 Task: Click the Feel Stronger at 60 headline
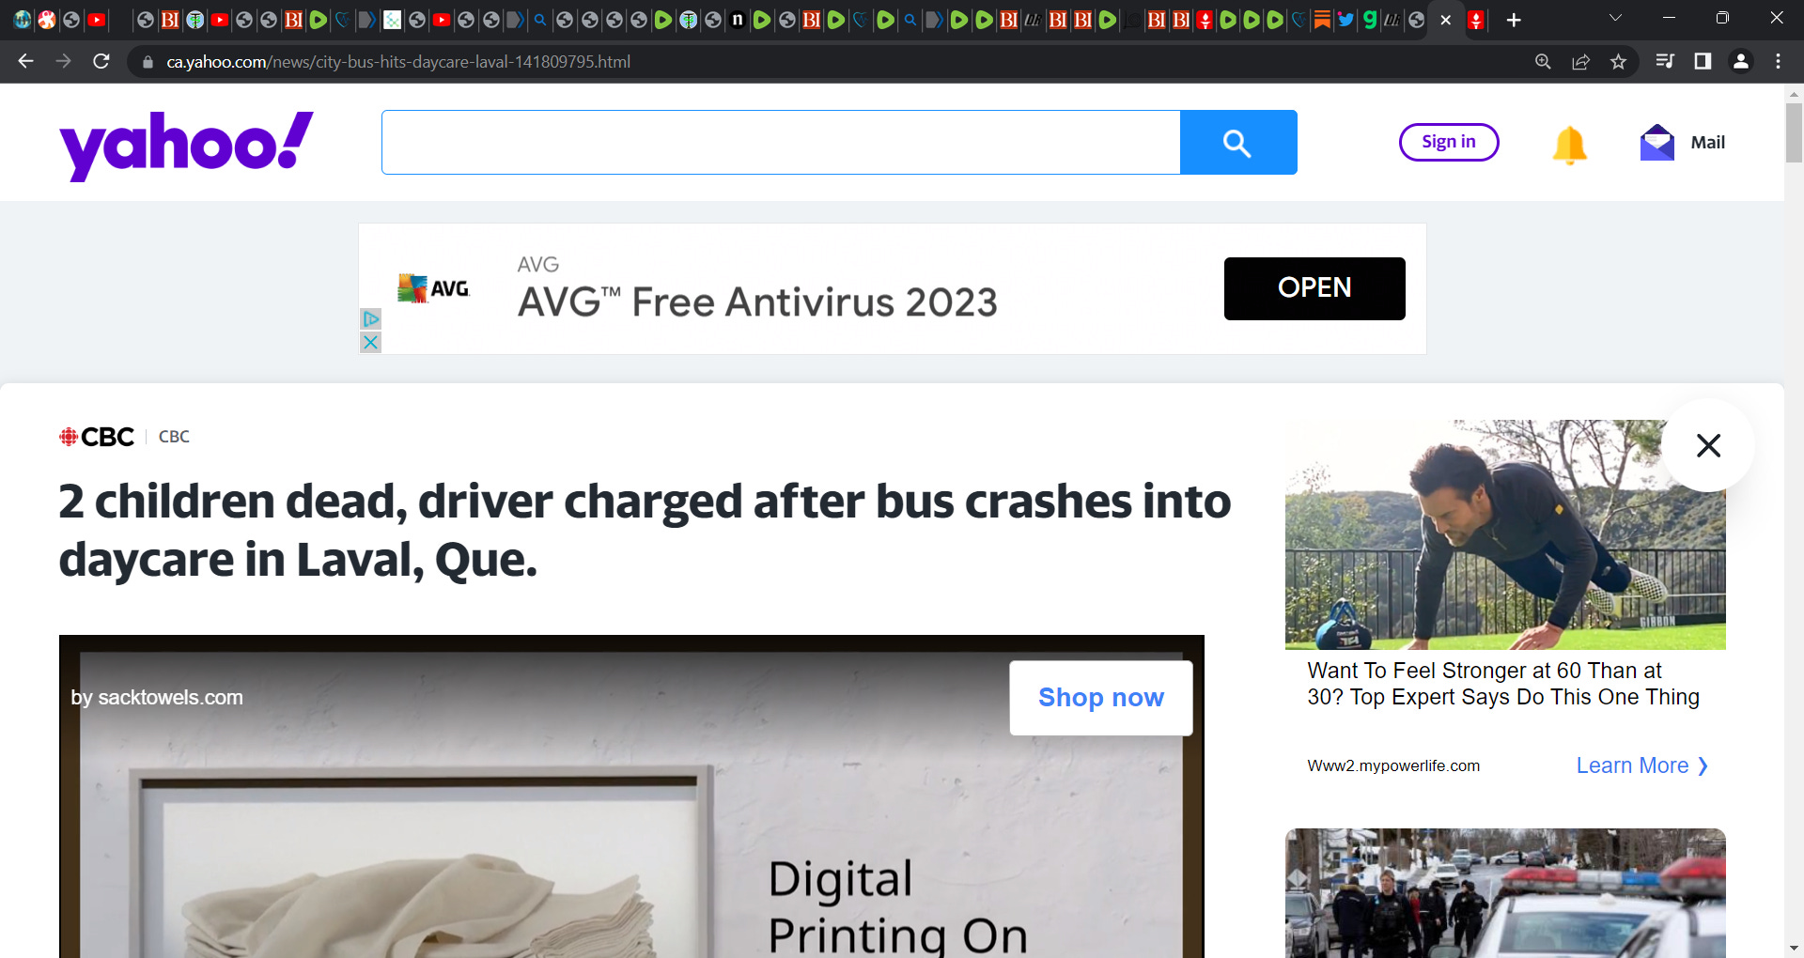[x=1503, y=684]
